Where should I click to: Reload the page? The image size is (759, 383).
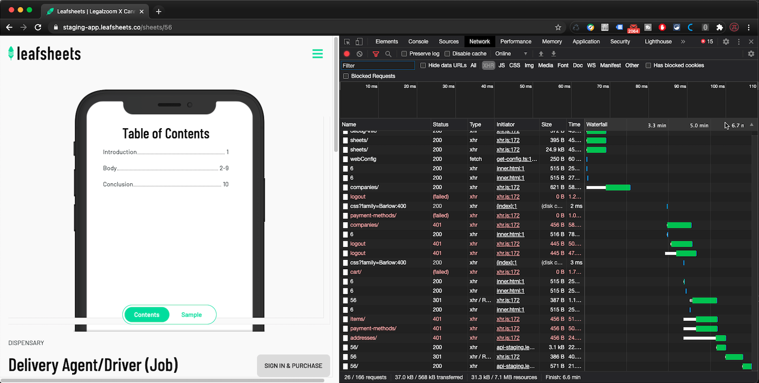point(38,27)
